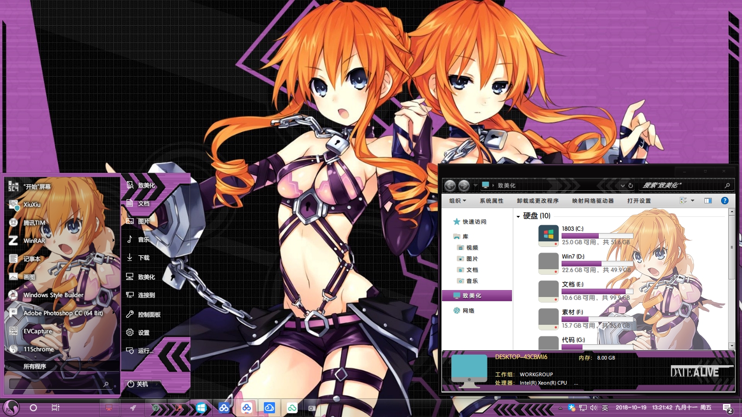The width and height of the screenshot is (742, 417).
Task: Click 卸载或更改程序 toolbar button
Action: coord(537,201)
